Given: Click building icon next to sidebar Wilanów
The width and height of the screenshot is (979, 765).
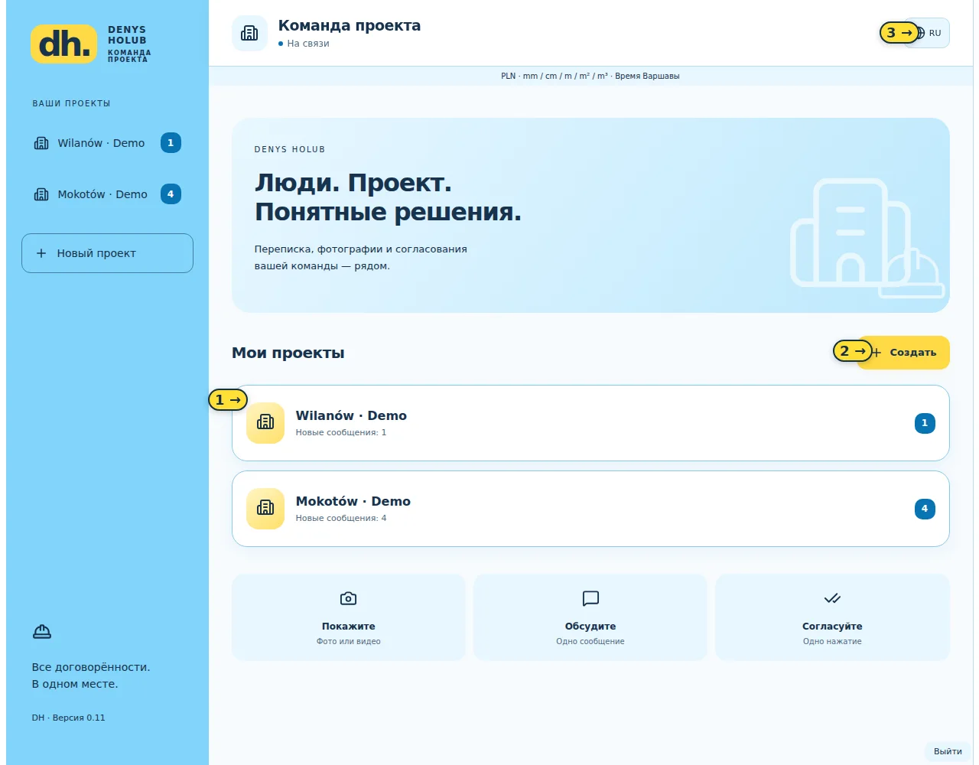Looking at the screenshot, I should (41, 143).
